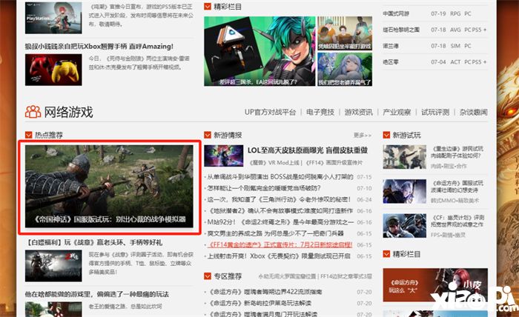Open the 《命运方舟》噬魂者晦朔边界422 guide

265,292
